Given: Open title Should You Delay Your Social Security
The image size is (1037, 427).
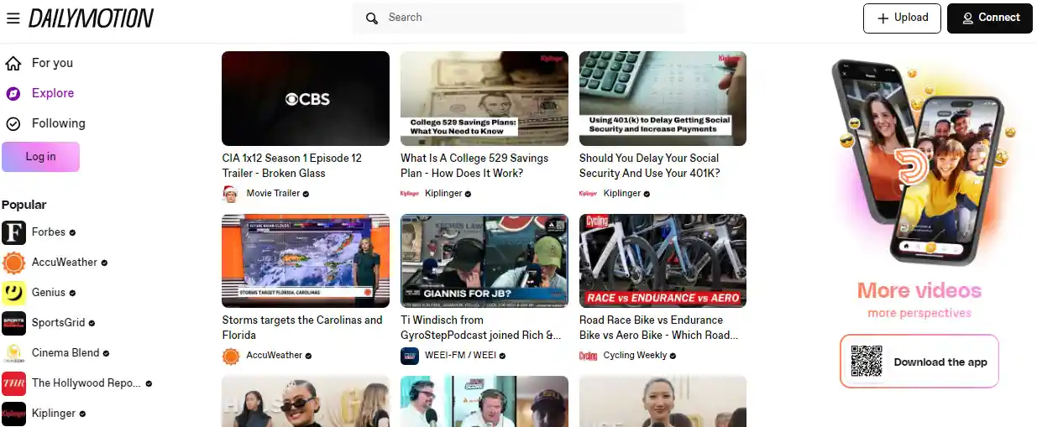Looking at the screenshot, I should coord(649,165).
